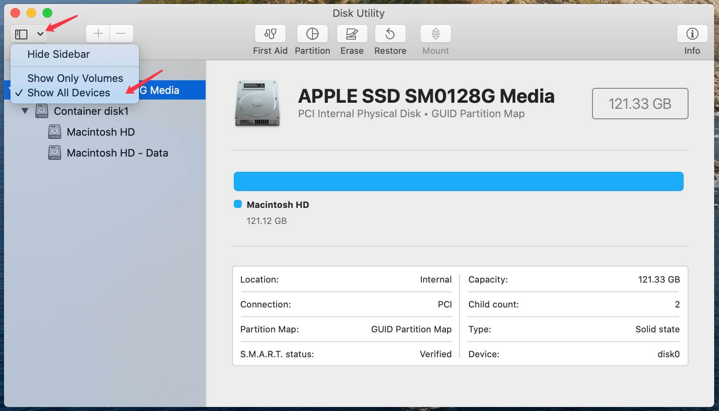Select Show All Devices option
The height and width of the screenshot is (411, 719).
[x=69, y=93]
